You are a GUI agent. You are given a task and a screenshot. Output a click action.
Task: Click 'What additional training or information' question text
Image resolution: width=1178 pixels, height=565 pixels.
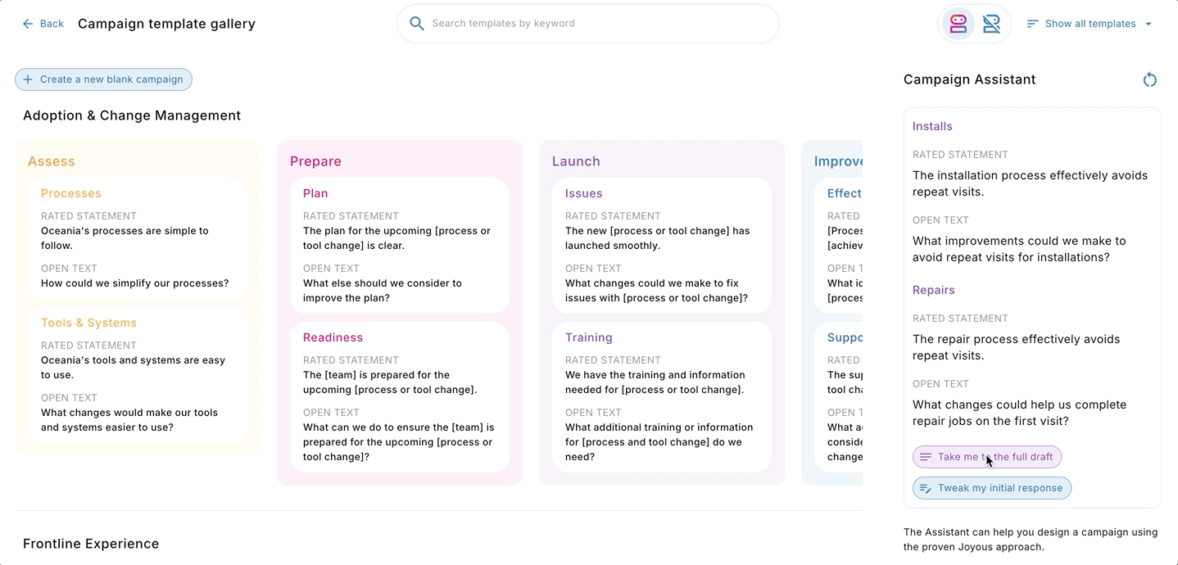coord(659,442)
